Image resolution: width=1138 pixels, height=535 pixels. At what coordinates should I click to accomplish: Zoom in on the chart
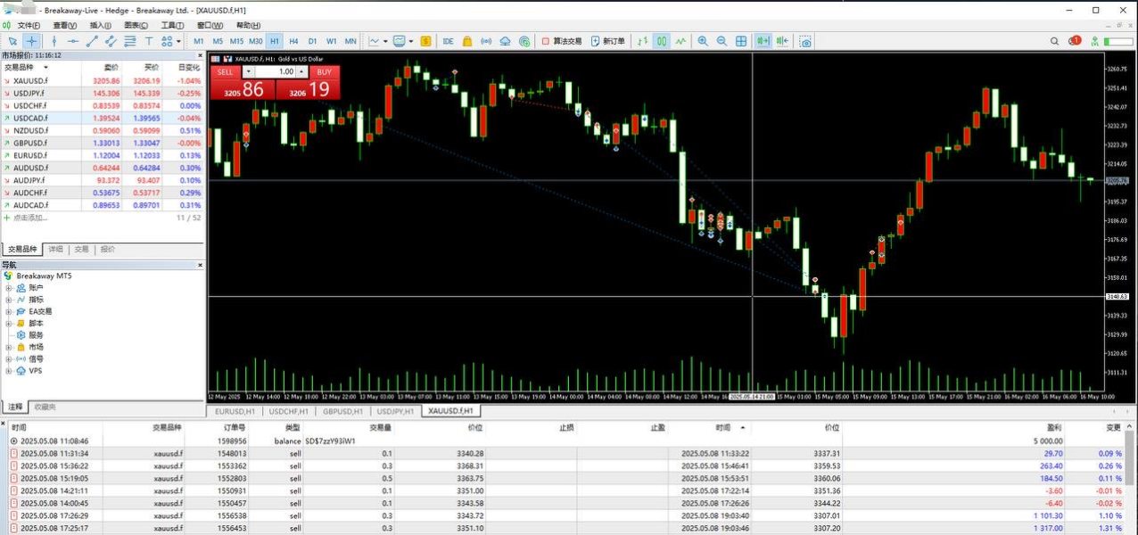[x=703, y=41]
